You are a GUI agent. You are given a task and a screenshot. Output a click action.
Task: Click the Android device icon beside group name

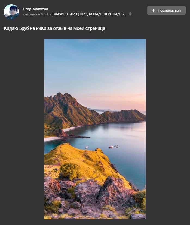click(130, 14)
